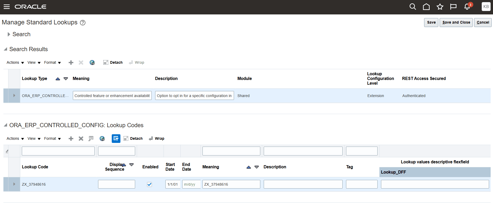Viewport: 493px width, 204px height.
Task: Expand the ORA_ERP_CONTROLLED lookup type row
Action: [14, 95]
